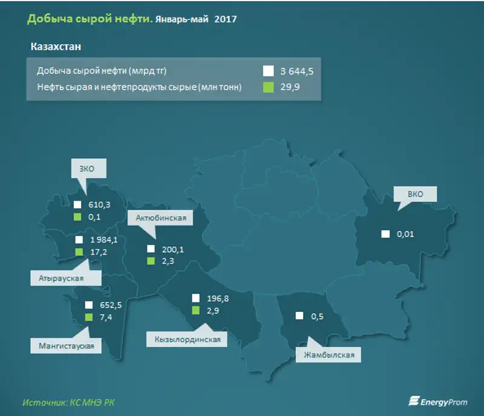This screenshot has height=416, width=484.
Task: Click white square next to 0,5
Action: [299, 316]
